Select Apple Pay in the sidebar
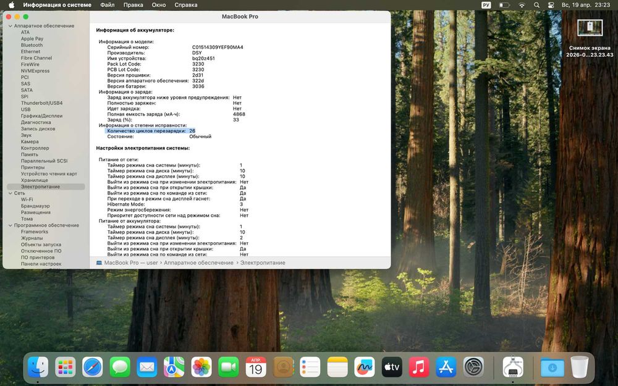This screenshot has height=386, width=618. coord(32,38)
